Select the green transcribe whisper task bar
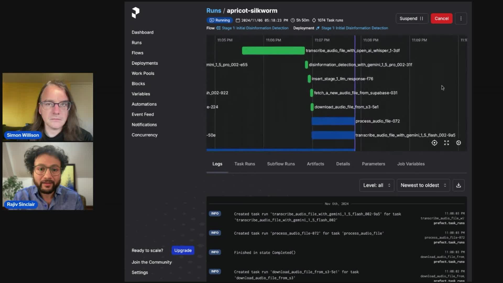 pyautogui.click(x=273, y=51)
